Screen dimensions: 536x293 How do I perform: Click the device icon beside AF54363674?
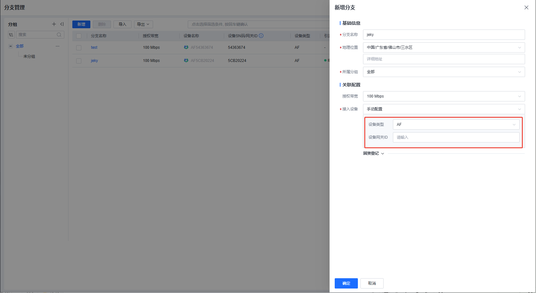[x=186, y=47]
